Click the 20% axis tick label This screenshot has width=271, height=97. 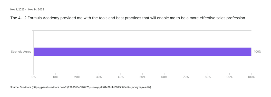pos(77,77)
